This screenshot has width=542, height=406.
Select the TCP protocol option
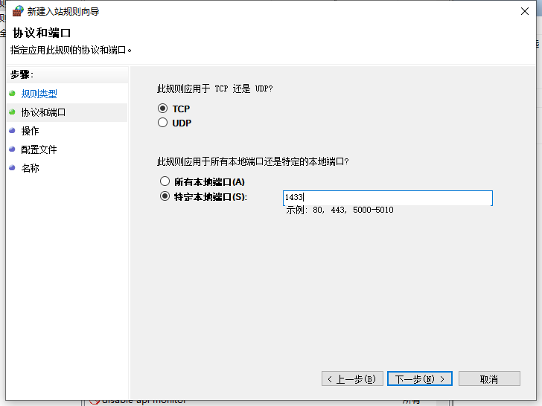164,109
